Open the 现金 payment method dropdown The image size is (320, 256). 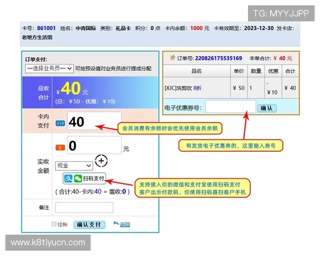coord(74,165)
